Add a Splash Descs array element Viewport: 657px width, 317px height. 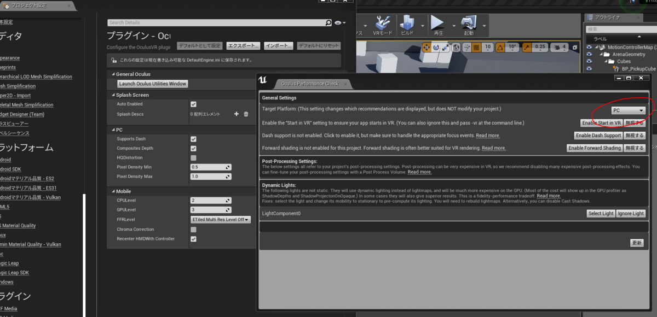[x=237, y=114]
